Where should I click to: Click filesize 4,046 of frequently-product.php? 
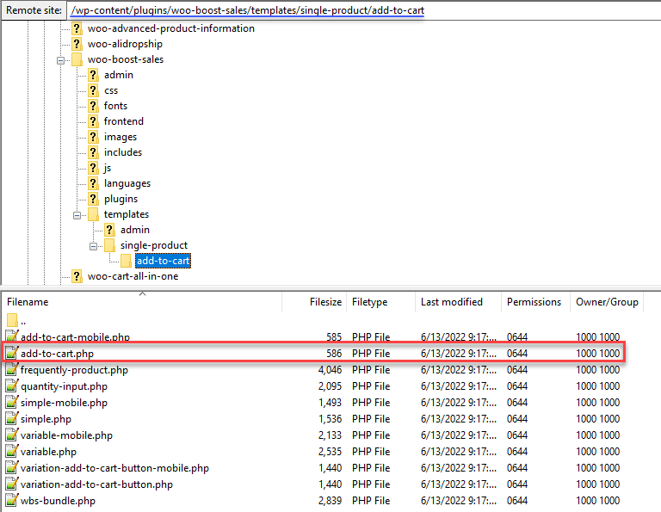330,370
